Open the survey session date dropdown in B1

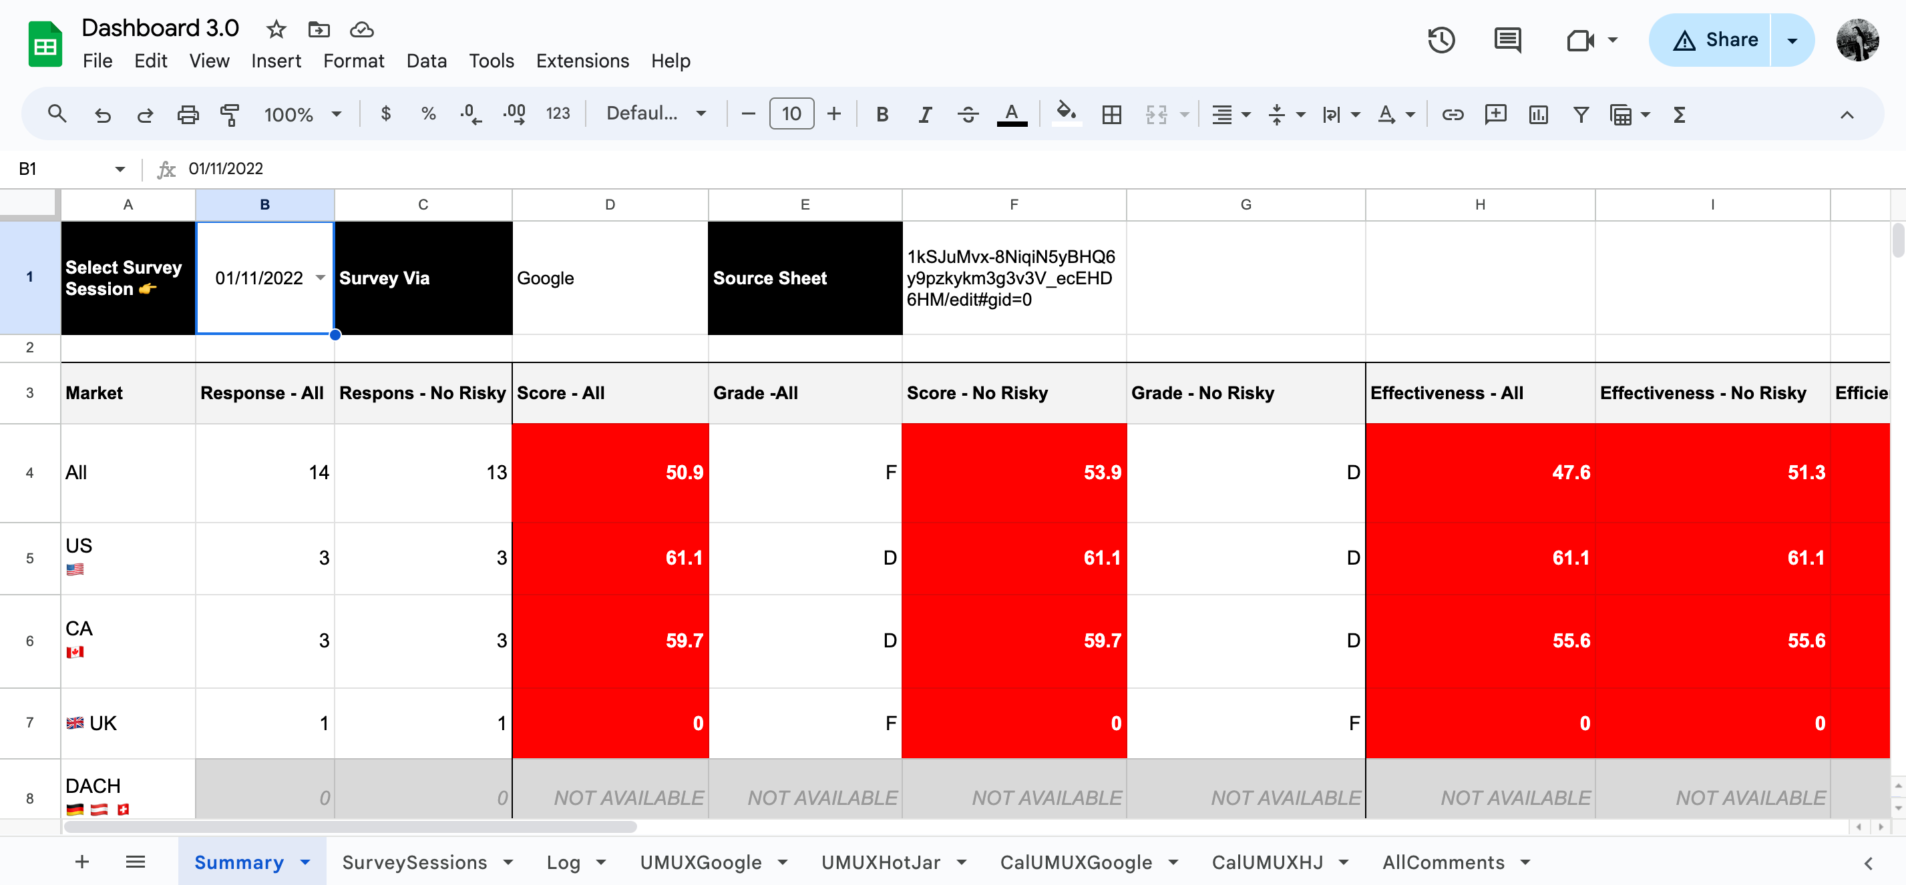click(321, 277)
